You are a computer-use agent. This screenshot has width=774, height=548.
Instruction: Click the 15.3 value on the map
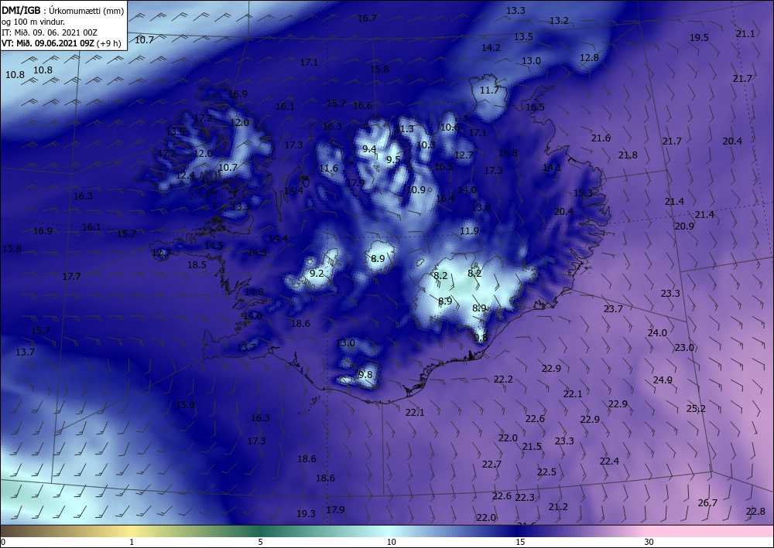coord(583,192)
